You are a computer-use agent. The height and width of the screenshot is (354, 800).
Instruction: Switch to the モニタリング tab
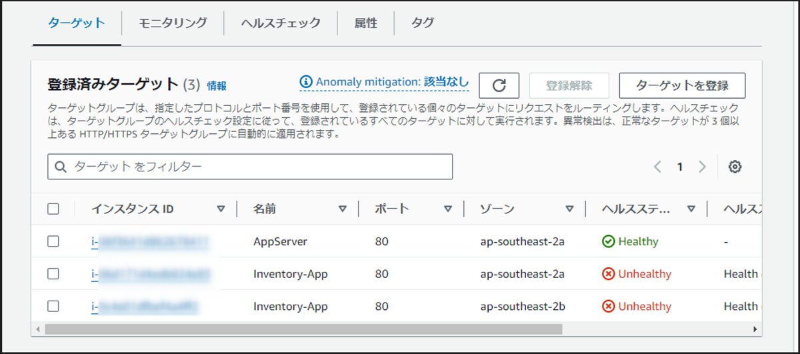pyautogui.click(x=173, y=23)
